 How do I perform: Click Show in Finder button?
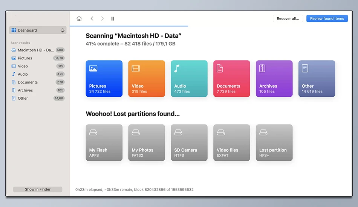[38, 189]
